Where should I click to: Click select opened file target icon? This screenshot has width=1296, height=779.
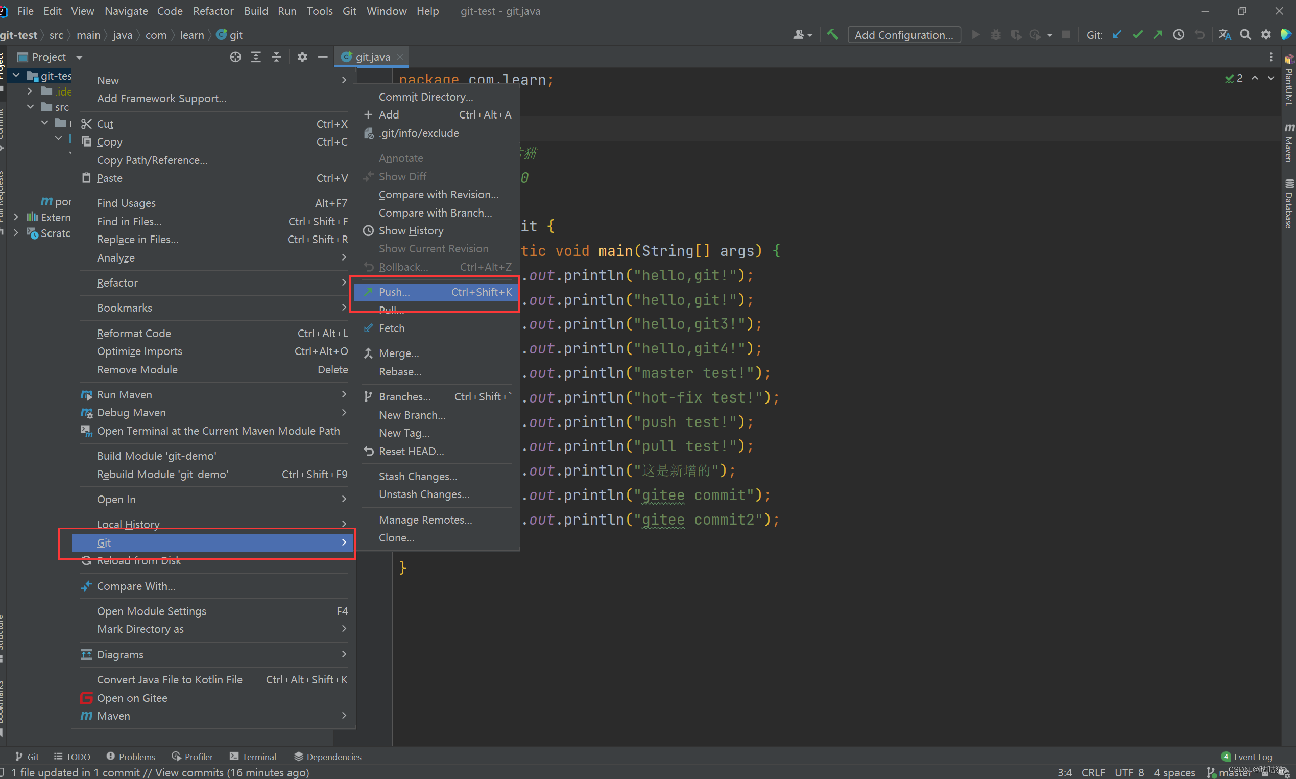[235, 57]
